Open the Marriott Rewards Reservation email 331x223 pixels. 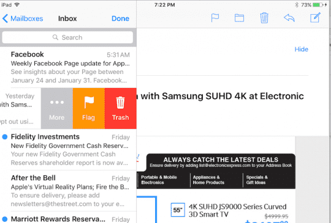point(68,218)
